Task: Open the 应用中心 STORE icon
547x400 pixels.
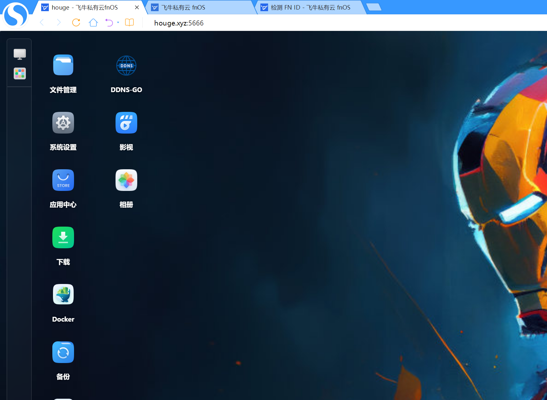Action: coord(63,180)
